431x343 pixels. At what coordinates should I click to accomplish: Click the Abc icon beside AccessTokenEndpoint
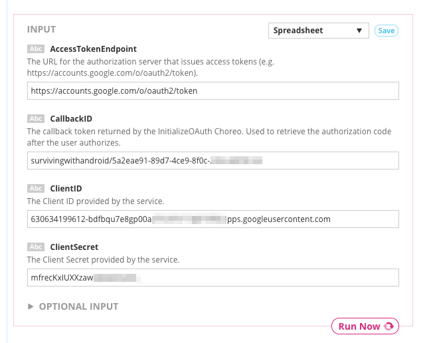tap(36, 49)
